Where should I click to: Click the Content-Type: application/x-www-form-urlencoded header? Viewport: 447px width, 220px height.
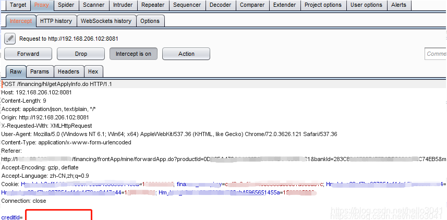coord(66,142)
